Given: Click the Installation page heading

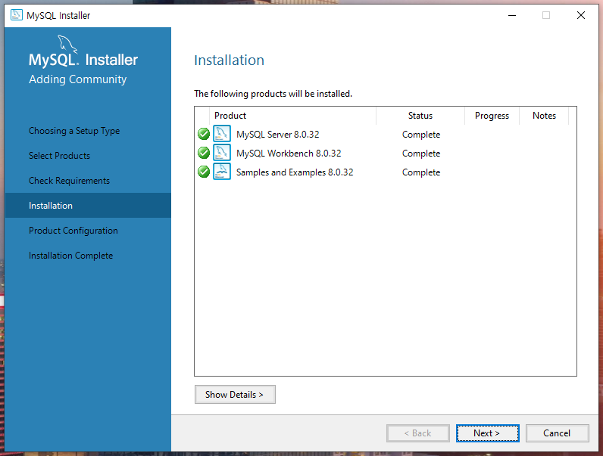Looking at the screenshot, I should tap(230, 60).
